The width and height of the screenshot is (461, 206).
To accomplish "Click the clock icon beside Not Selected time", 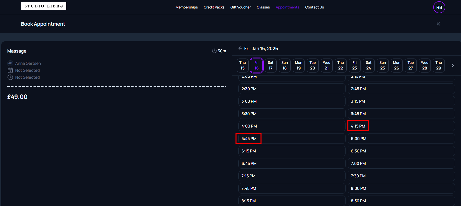I will click(x=10, y=77).
